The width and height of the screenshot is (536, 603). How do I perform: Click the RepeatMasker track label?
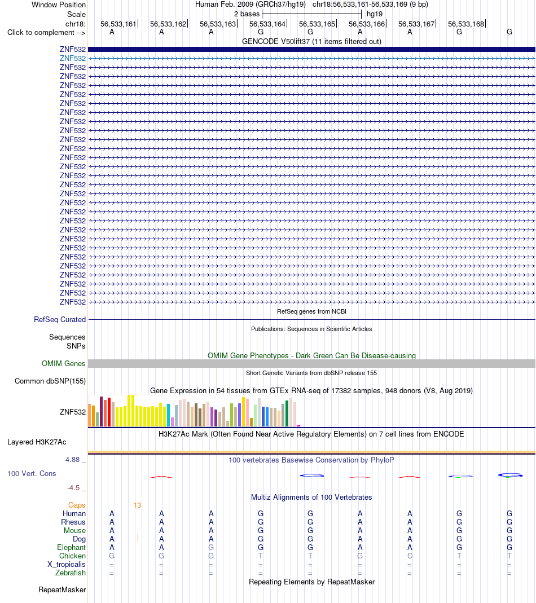(62, 590)
